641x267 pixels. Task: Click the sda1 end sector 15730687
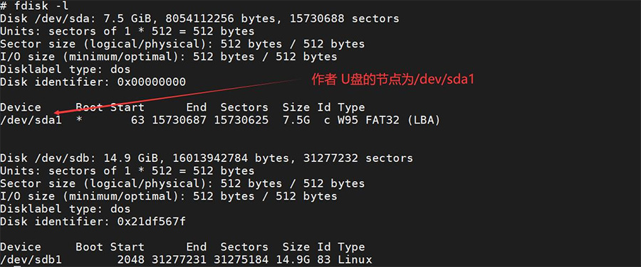click(179, 120)
